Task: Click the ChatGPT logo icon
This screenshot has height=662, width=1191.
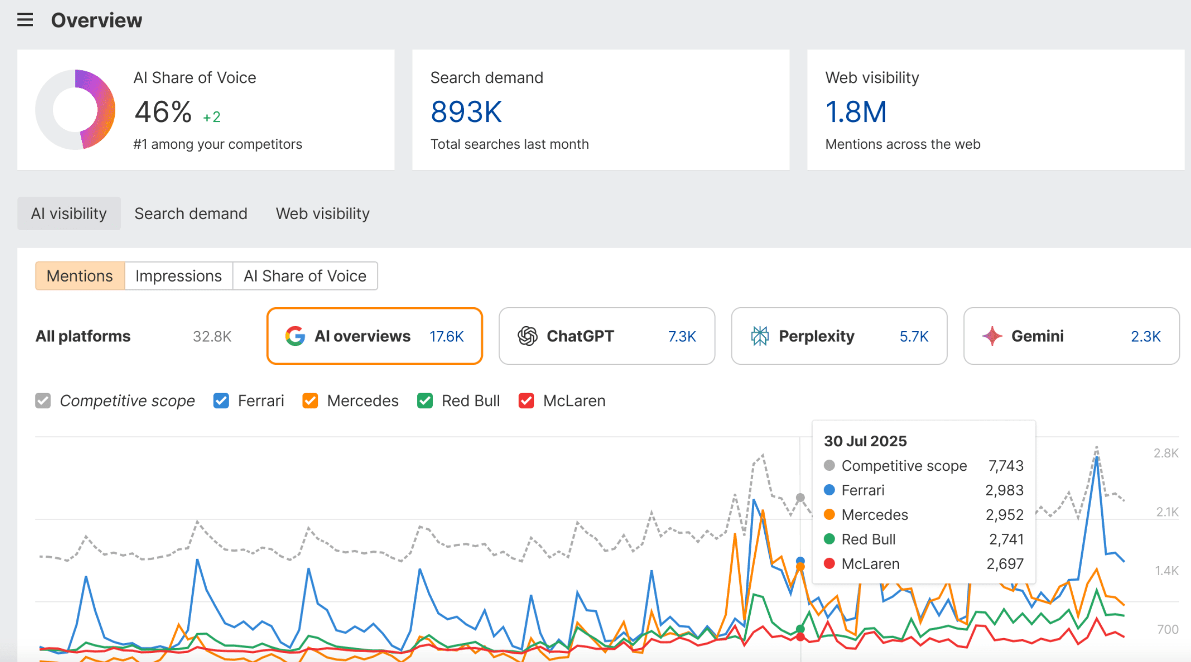Action: pyautogui.click(x=527, y=336)
